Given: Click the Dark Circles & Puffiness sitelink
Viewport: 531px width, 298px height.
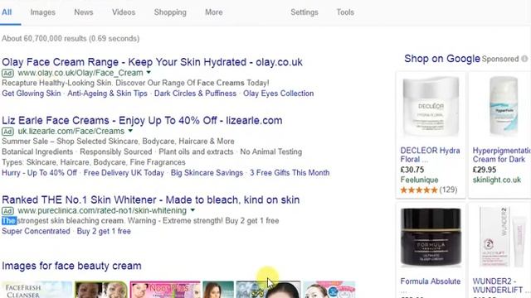Looking at the screenshot, I should pyautogui.click(x=195, y=94).
